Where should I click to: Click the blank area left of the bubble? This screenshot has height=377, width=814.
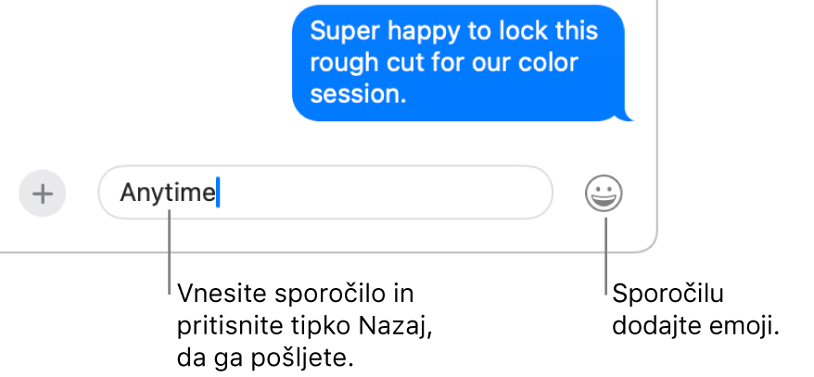[x=146, y=68]
